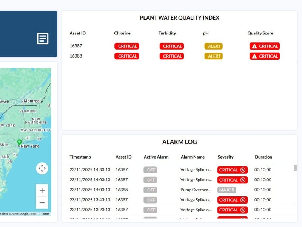Sort alarm log by Severity column header
Viewport: 302px width, 227px height.
226,157
